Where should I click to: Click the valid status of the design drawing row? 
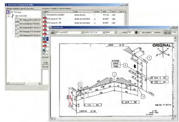point(113,15)
